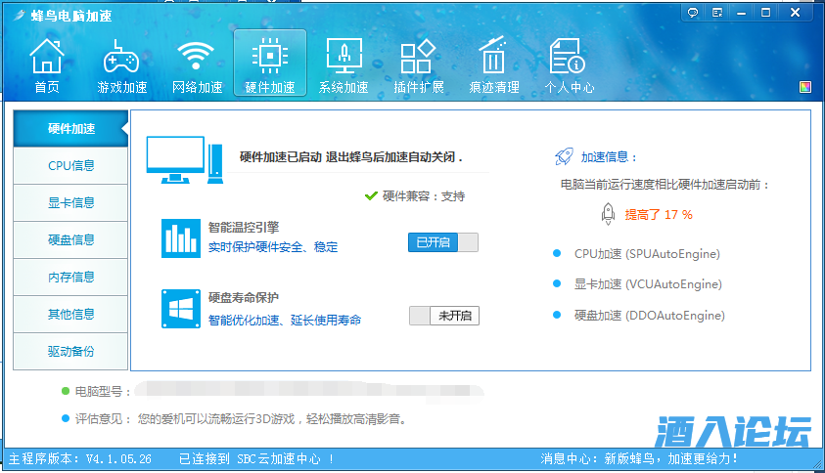This screenshot has width=825, height=473.
Task: Open the 首页 home icon
Action: click(x=47, y=66)
